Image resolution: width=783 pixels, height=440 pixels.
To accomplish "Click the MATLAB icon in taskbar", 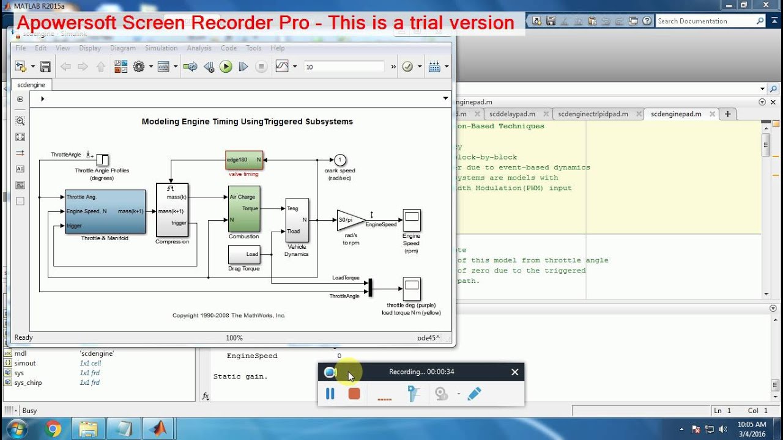I will (160, 429).
